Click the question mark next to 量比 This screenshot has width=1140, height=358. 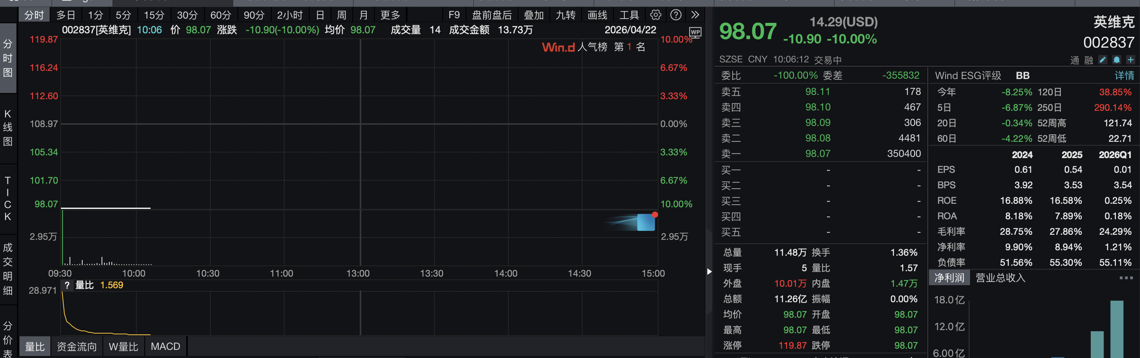67,285
